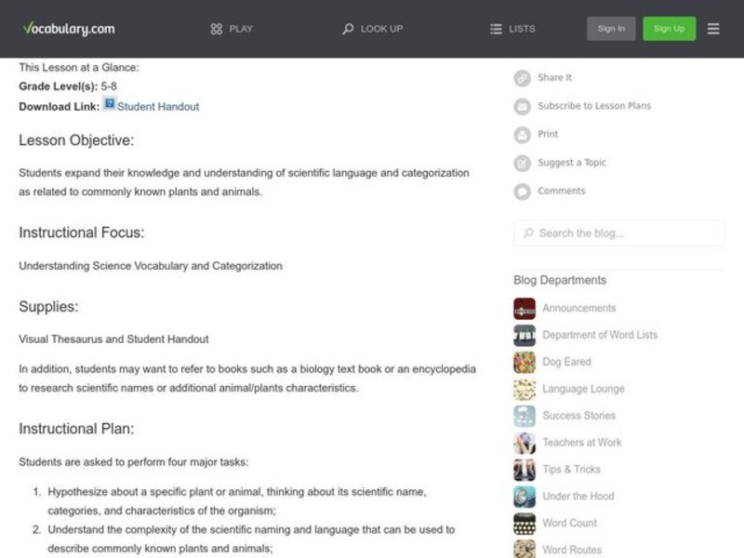
Task: Click the Comments bubble icon
Action: (x=523, y=192)
